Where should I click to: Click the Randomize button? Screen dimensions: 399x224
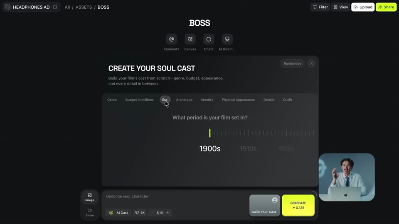point(292,63)
